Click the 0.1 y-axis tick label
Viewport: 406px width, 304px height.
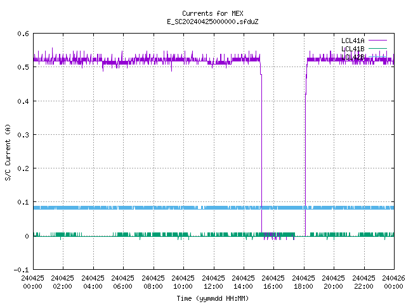[23, 202]
